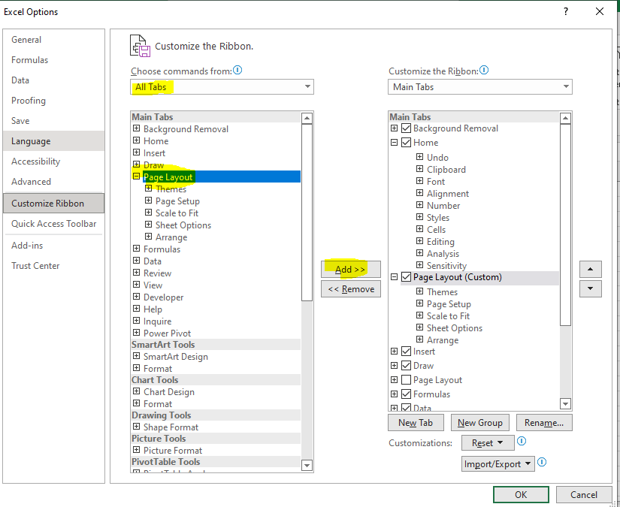Open the Quick Access Toolbar category
Viewport: 620px width, 507px height.
tap(54, 224)
